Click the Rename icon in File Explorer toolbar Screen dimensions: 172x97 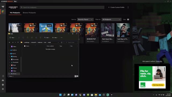[32, 38]
